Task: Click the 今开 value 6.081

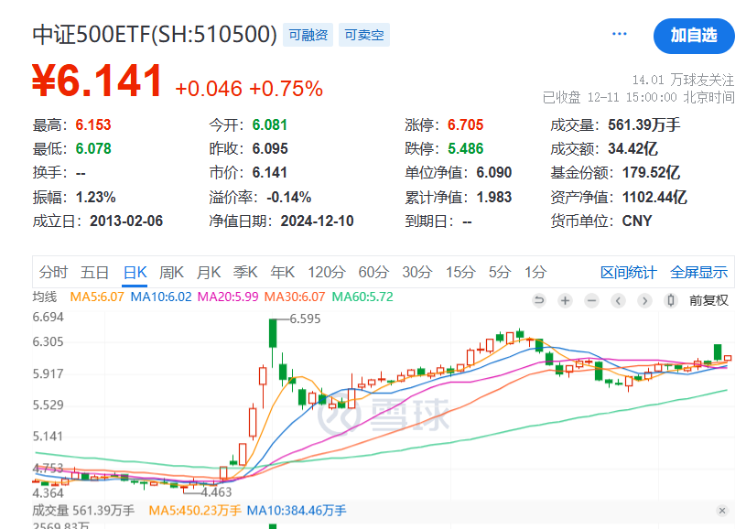Action: point(270,125)
